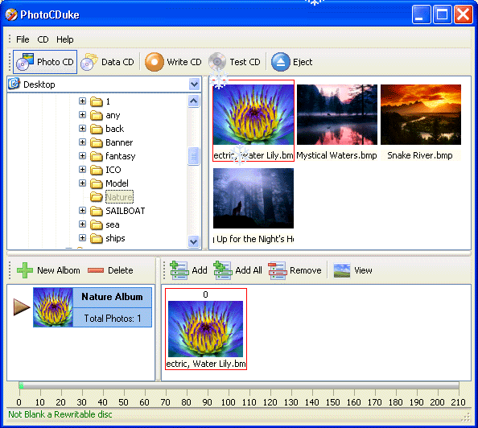Start burning with Write CD

click(x=173, y=62)
